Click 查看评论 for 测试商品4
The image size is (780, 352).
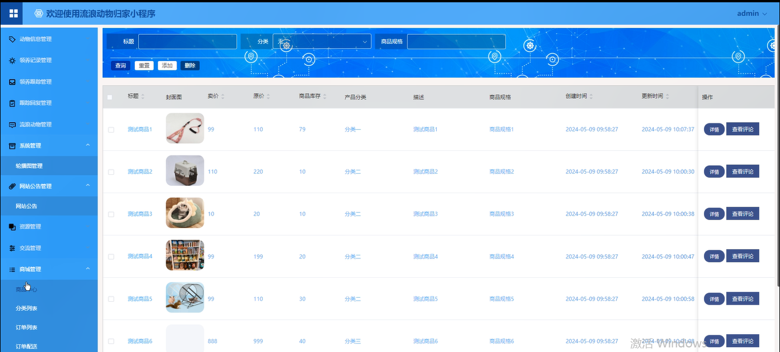(742, 257)
